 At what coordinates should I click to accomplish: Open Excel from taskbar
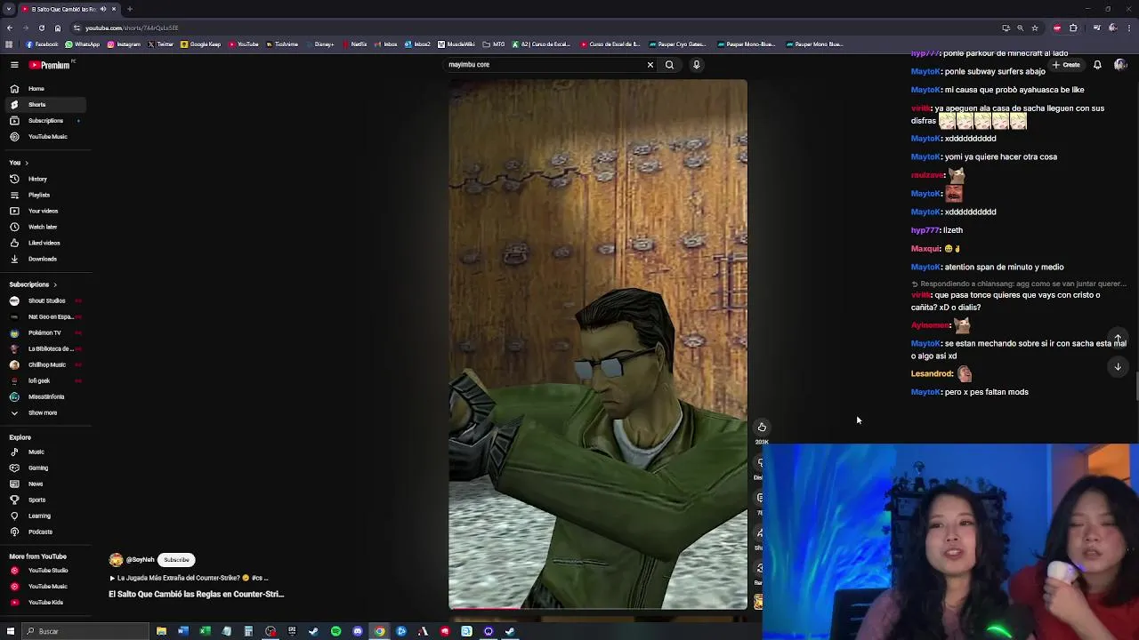(205, 631)
